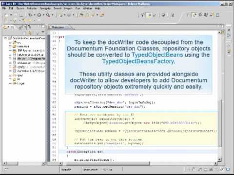234x175 pixels.
Task: Click the last icon in the Search toolbar group
Action: 102,15
